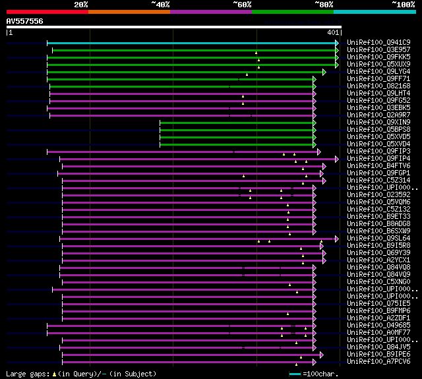Click the UniRef100_A0MF77 label
The width and height of the screenshot is (422, 379).
pos(378,333)
